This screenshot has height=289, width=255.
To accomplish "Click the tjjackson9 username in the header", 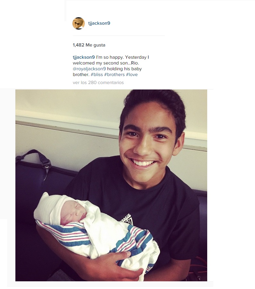I will pyautogui.click(x=99, y=23).
